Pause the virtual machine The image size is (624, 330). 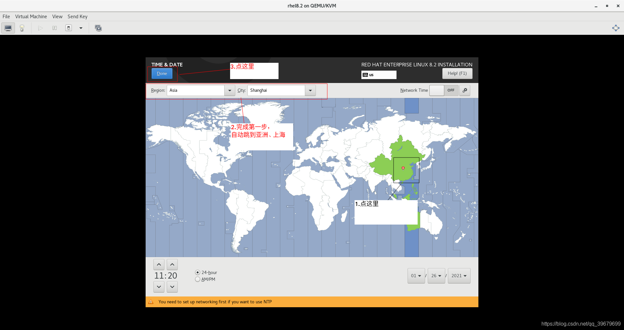point(55,28)
